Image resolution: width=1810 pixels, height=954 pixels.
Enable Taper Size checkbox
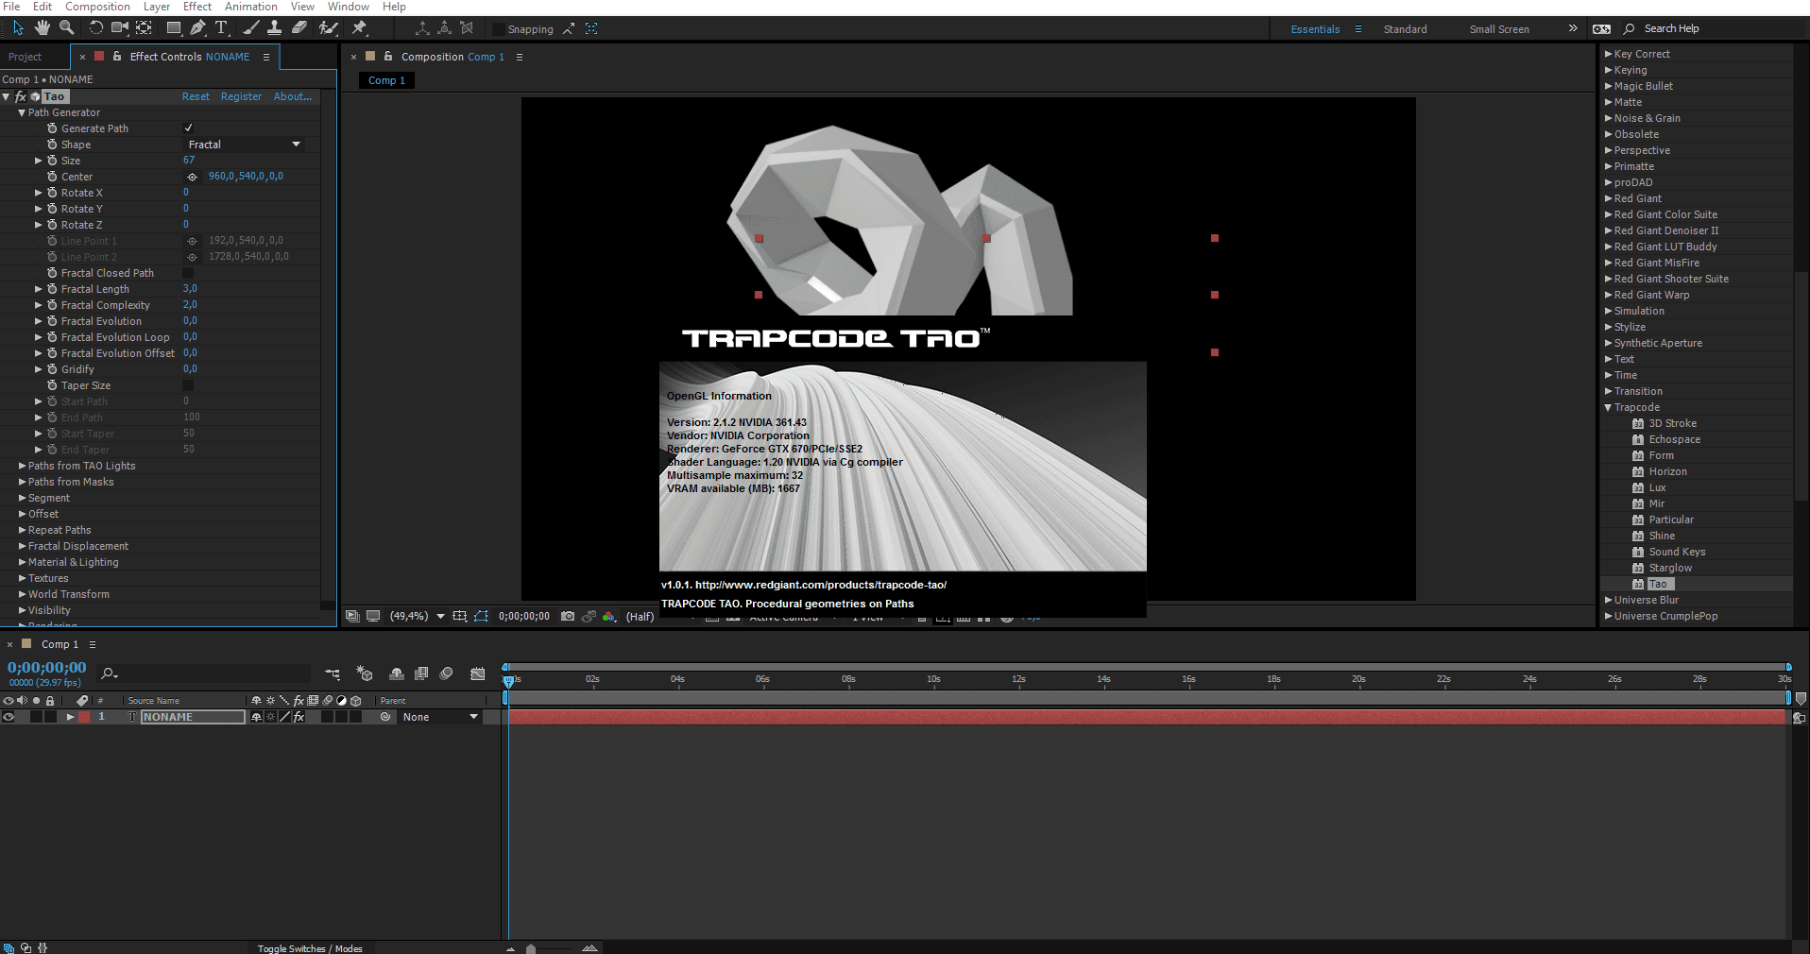point(188,385)
